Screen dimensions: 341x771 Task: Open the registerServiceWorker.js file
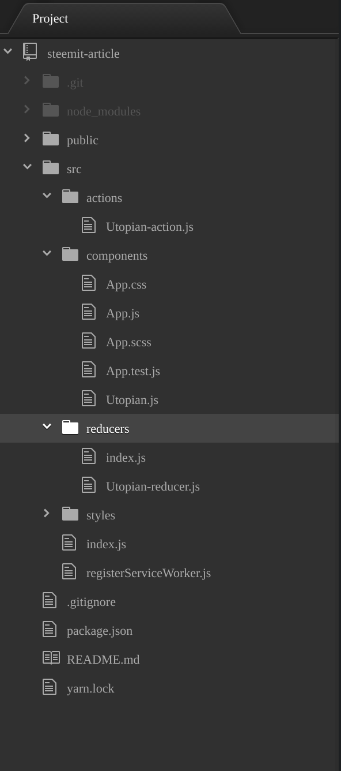point(149,573)
